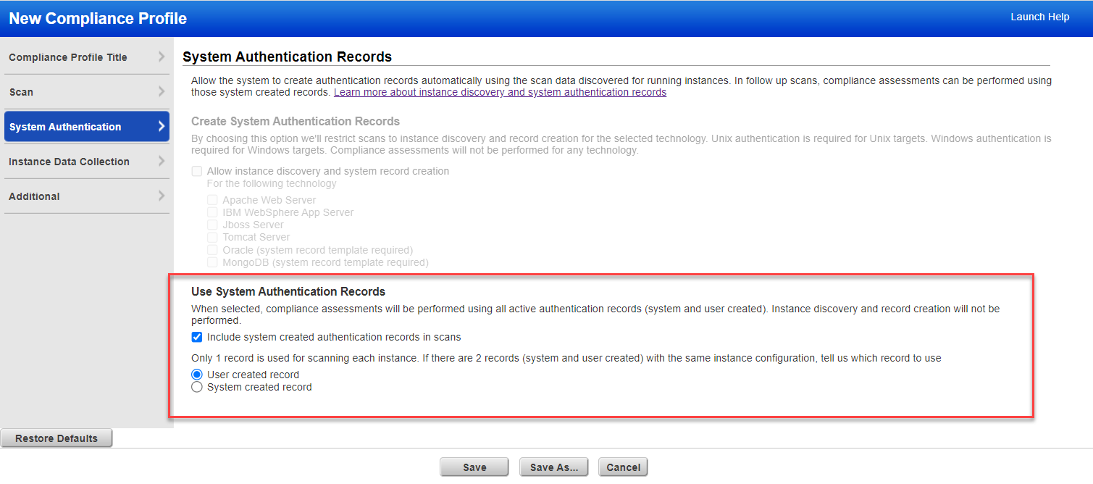
Task: Toggle allow instance discovery and system record creation
Action: (196, 171)
